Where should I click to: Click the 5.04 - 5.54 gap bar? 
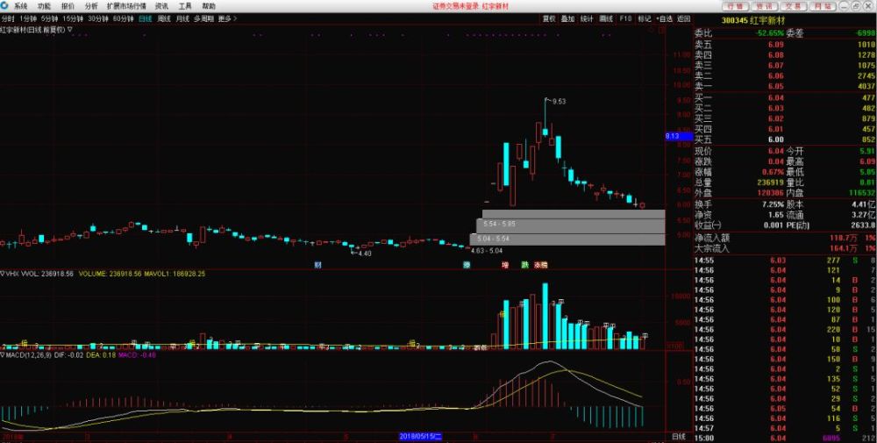tap(567, 239)
